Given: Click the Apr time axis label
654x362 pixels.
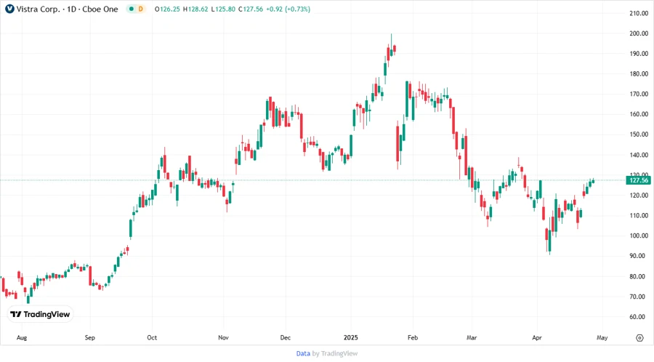Looking at the screenshot, I should tap(537, 338).
